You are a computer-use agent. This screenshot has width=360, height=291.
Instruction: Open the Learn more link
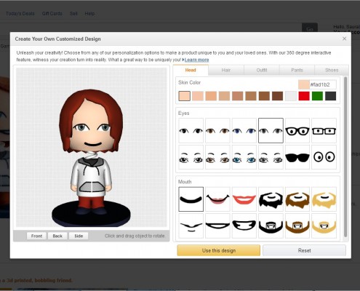[196, 60]
